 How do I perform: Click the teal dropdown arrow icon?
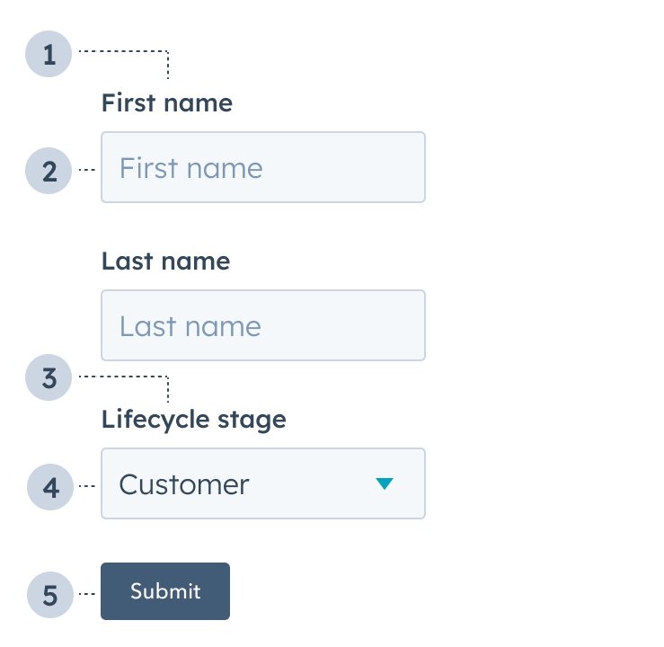(385, 484)
